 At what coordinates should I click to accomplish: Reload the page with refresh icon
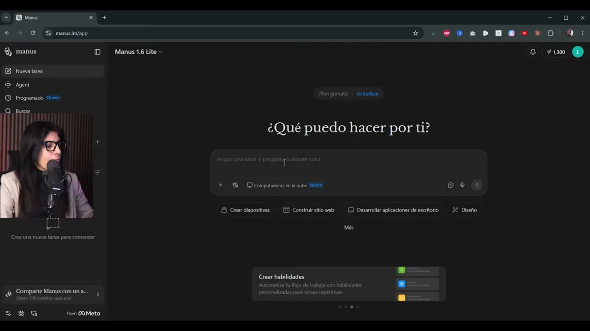[x=33, y=33]
